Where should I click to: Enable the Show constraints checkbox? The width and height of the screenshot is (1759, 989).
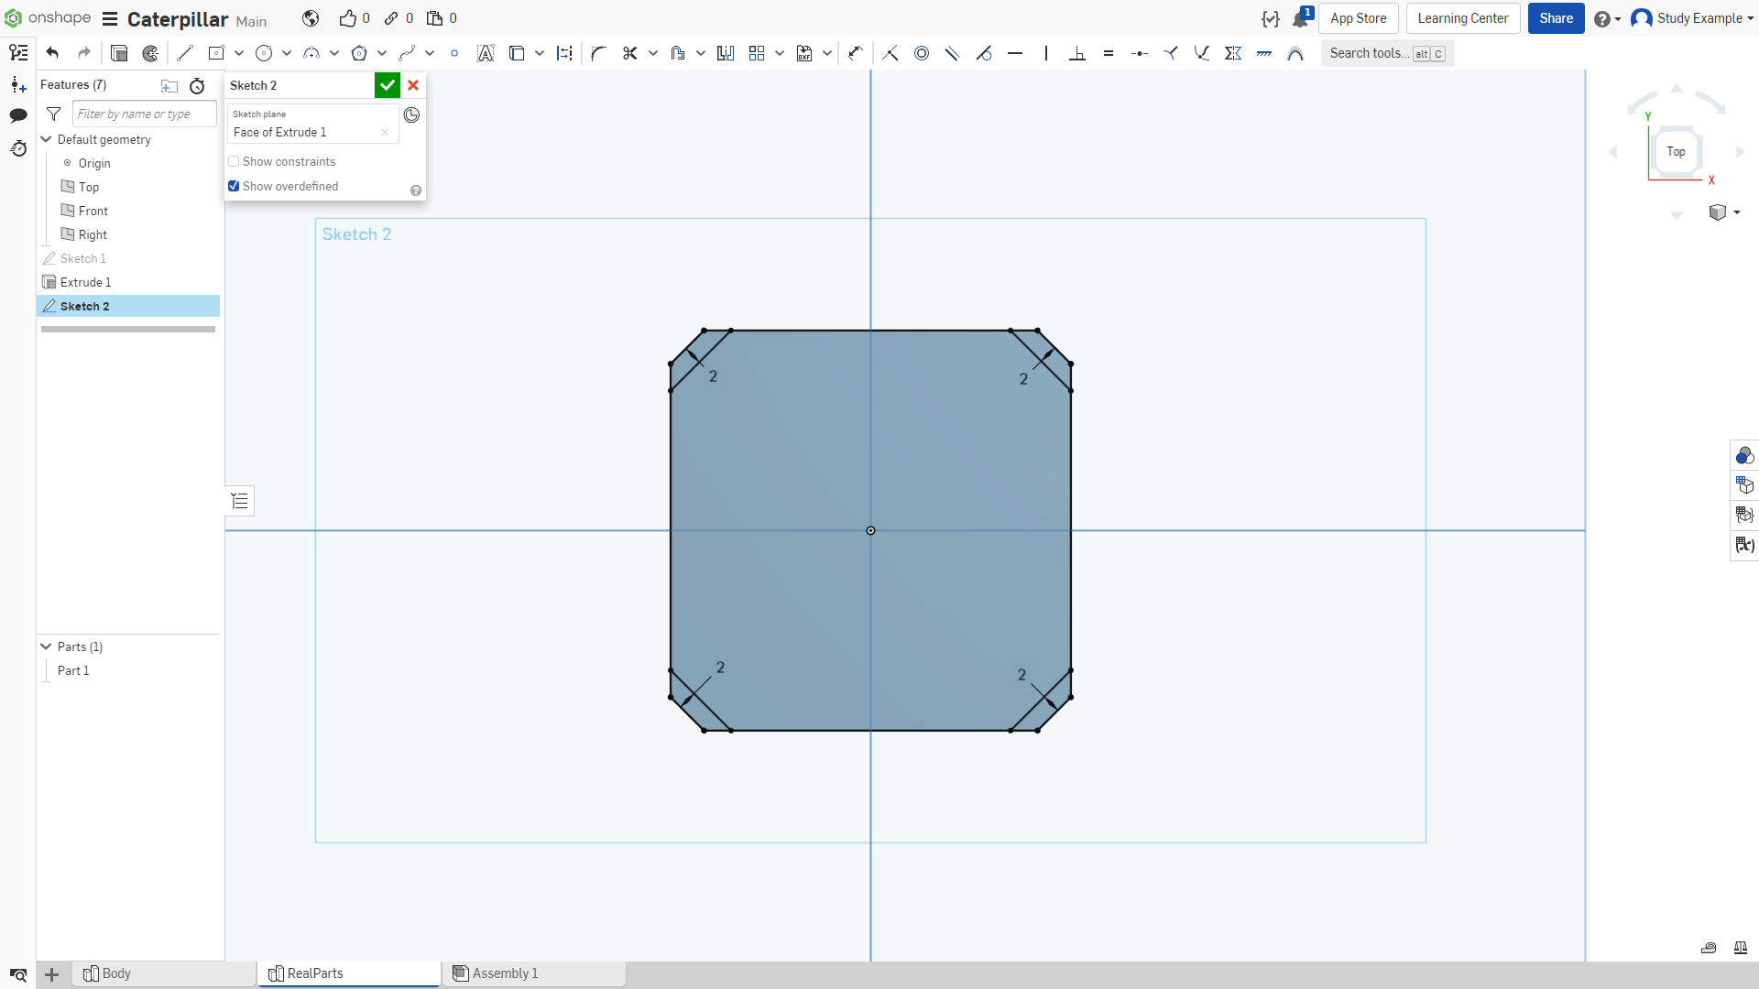pos(234,161)
